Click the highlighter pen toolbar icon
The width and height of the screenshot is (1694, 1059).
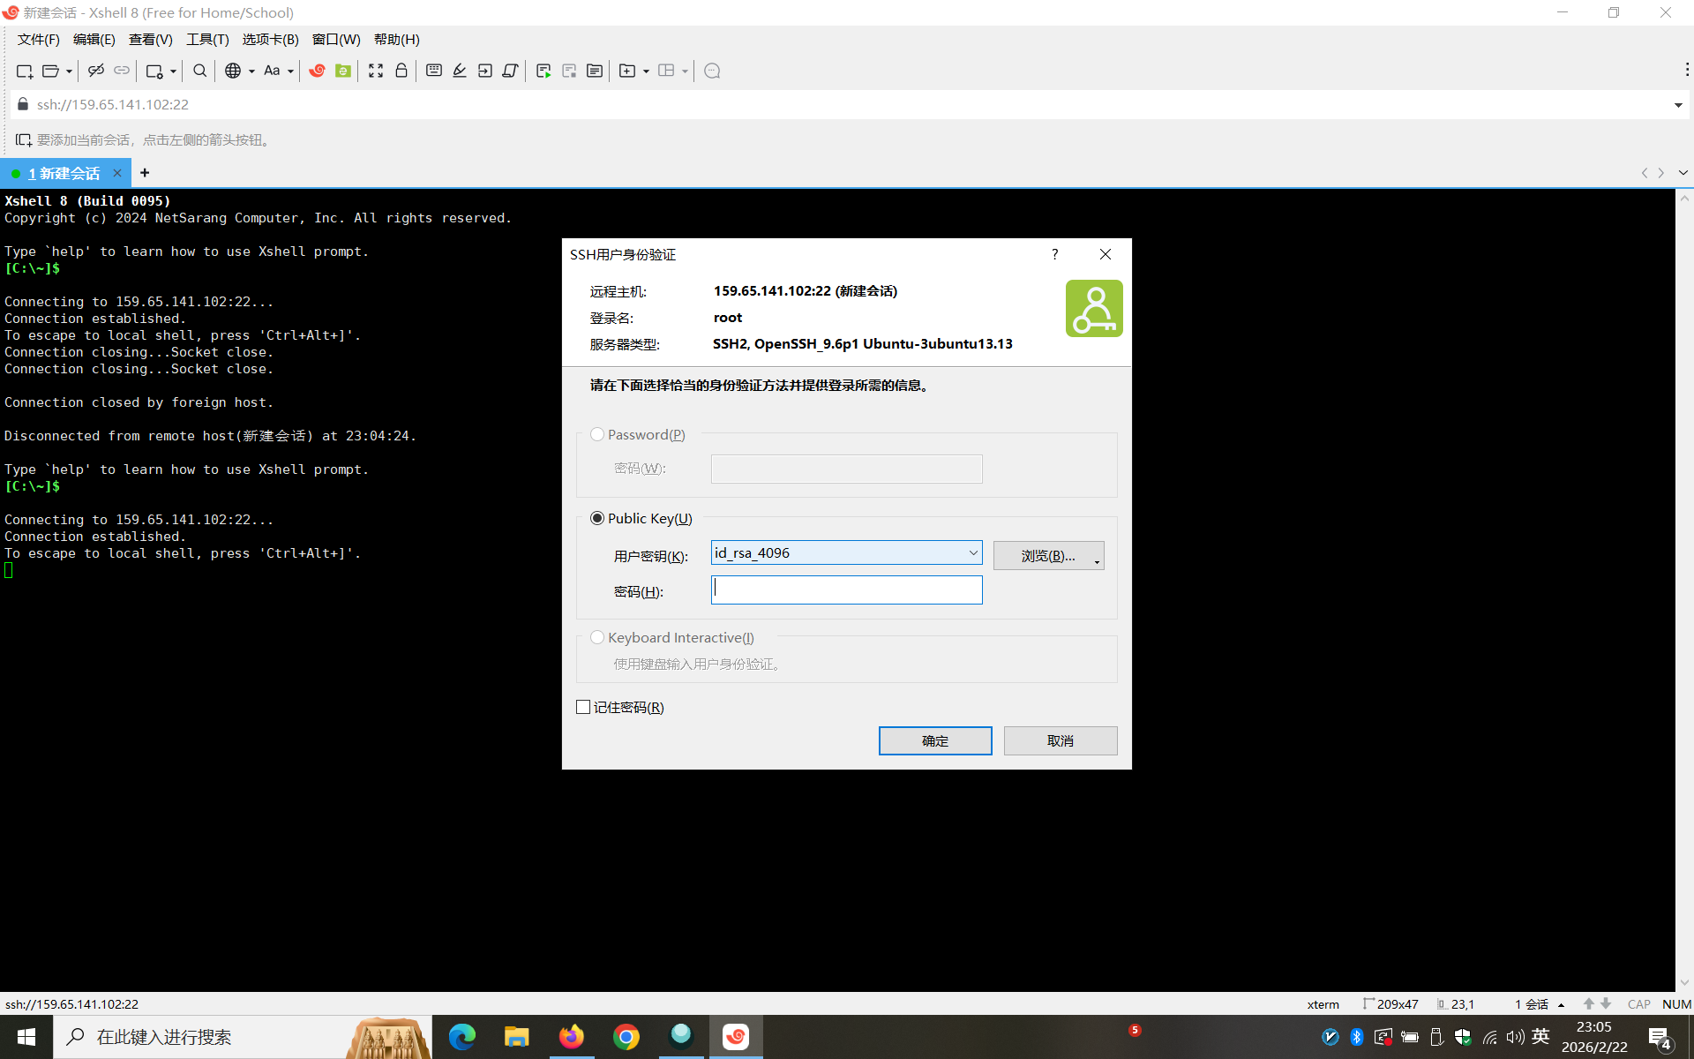pos(460,71)
